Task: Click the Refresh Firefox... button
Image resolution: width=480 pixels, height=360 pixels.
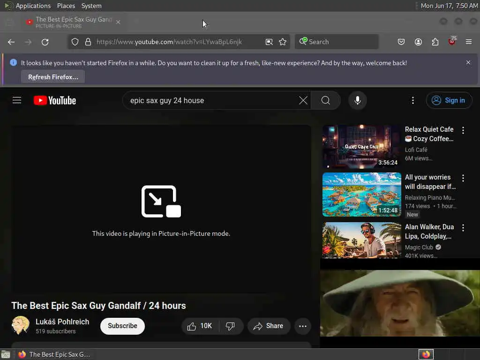Action: (53, 77)
